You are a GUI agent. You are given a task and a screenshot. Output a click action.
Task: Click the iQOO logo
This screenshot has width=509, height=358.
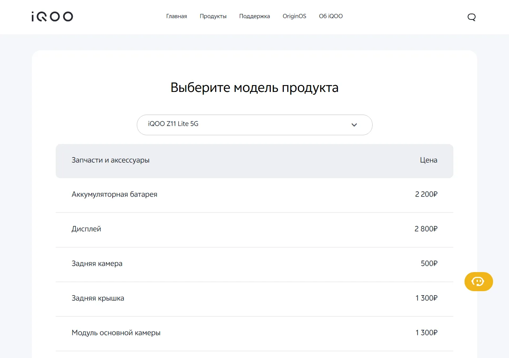click(52, 16)
